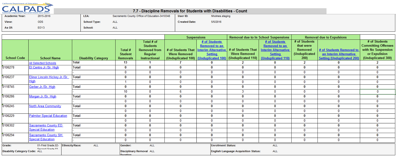396x157 pixels.
Task: Click Interim Alternative Setting (Unduplicated 100) header link
Action: point(212,50)
